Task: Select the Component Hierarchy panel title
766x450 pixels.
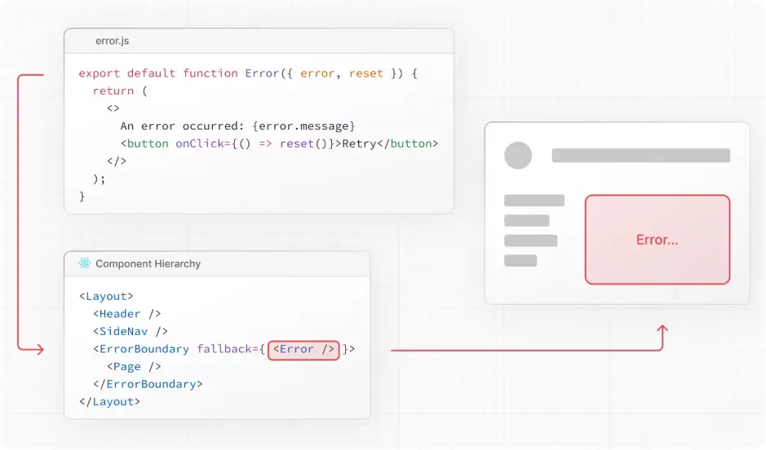Action: (148, 263)
